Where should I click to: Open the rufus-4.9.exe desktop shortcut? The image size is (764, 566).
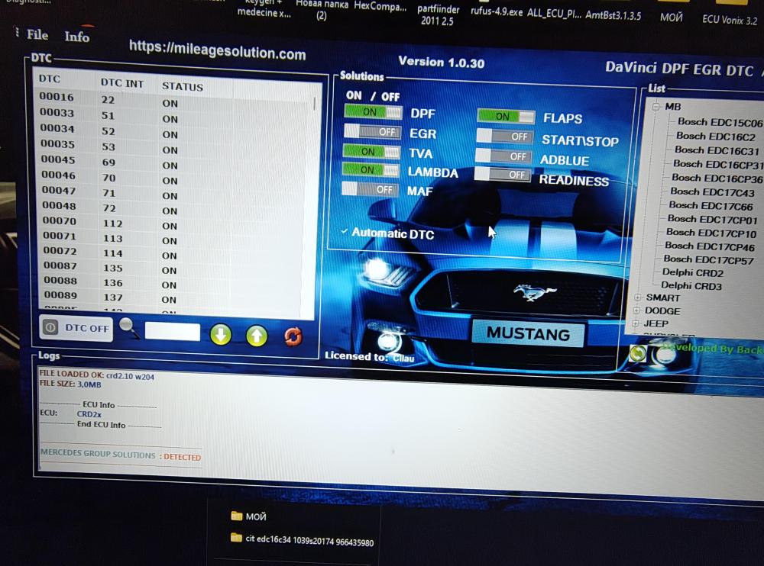point(496,11)
